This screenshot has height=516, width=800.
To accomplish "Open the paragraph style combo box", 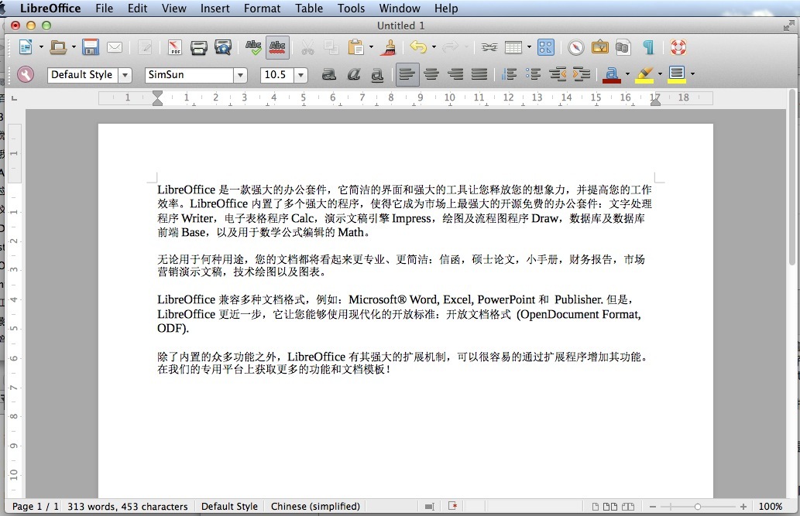I will point(85,74).
